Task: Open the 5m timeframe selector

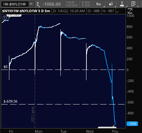Action: click(x=99, y=4)
